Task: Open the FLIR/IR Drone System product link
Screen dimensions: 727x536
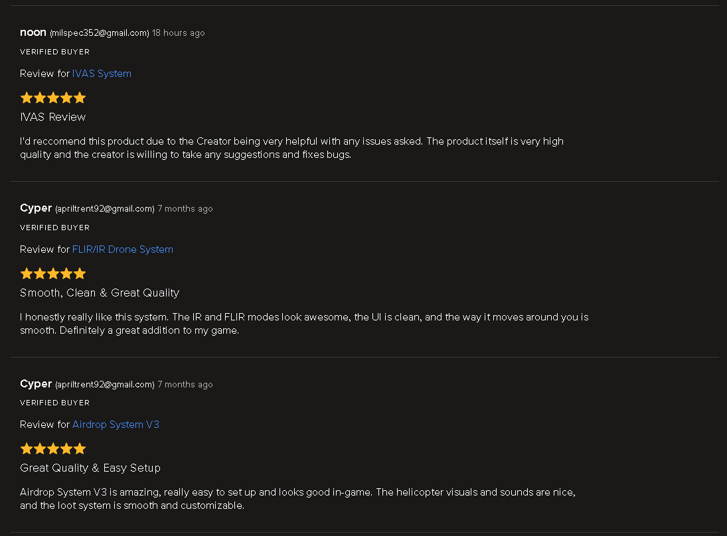Action: click(x=122, y=249)
